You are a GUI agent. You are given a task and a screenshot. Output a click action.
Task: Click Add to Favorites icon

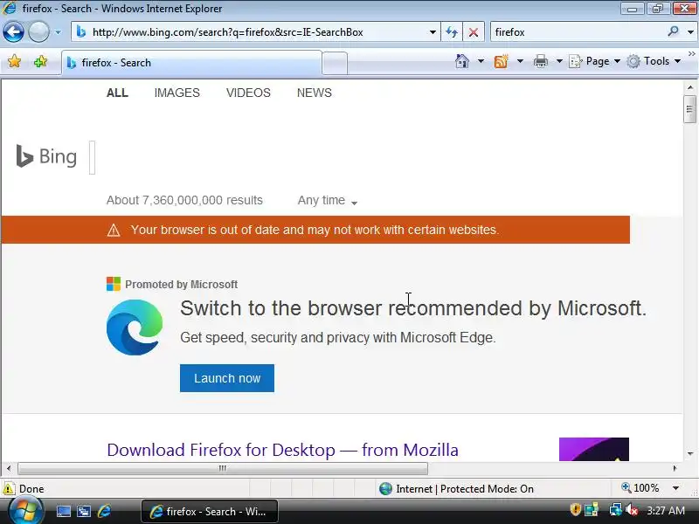click(40, 61)
